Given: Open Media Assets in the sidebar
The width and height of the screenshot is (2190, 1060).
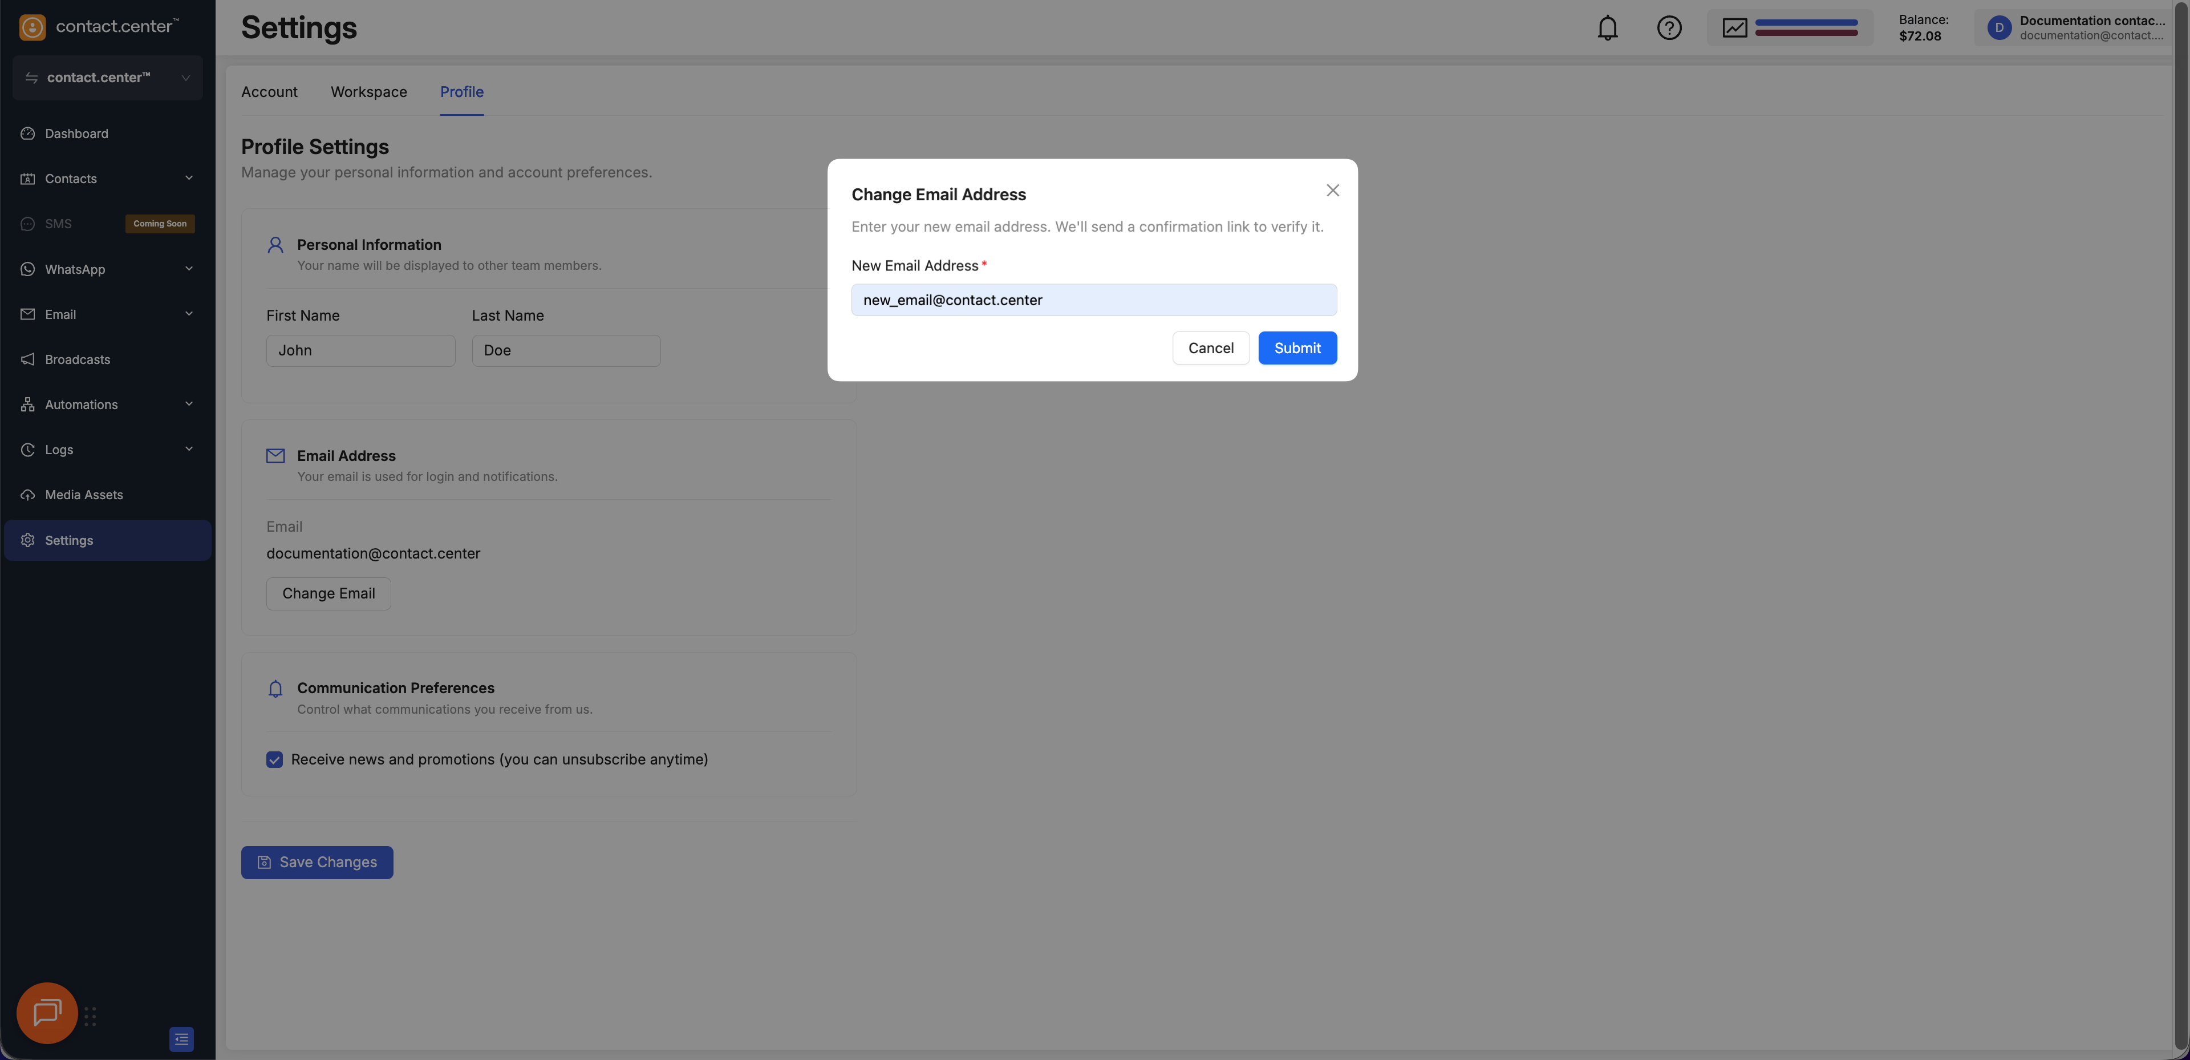Looking at the screenshot, I should click(x=83, y=494).
